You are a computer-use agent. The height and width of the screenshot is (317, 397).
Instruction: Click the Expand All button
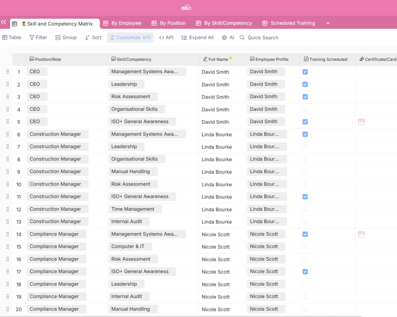(x=198, y=38)
